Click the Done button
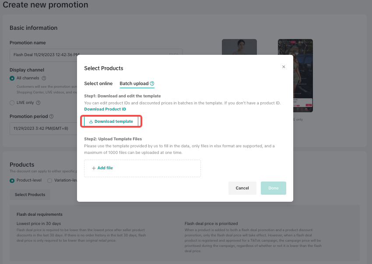This screenshot has height=264, width=372. click(x=273, y=188)
